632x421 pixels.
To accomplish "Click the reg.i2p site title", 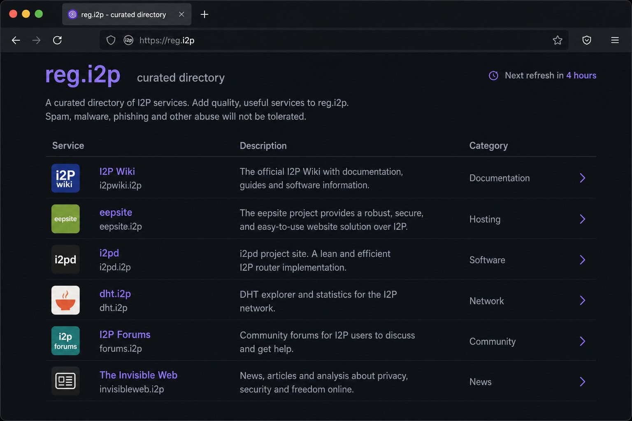I will pyautogui.click(x=83, y=76).
